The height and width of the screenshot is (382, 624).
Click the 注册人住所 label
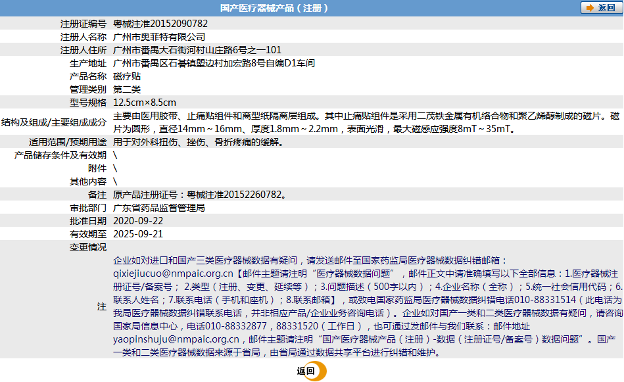[83, 50]
